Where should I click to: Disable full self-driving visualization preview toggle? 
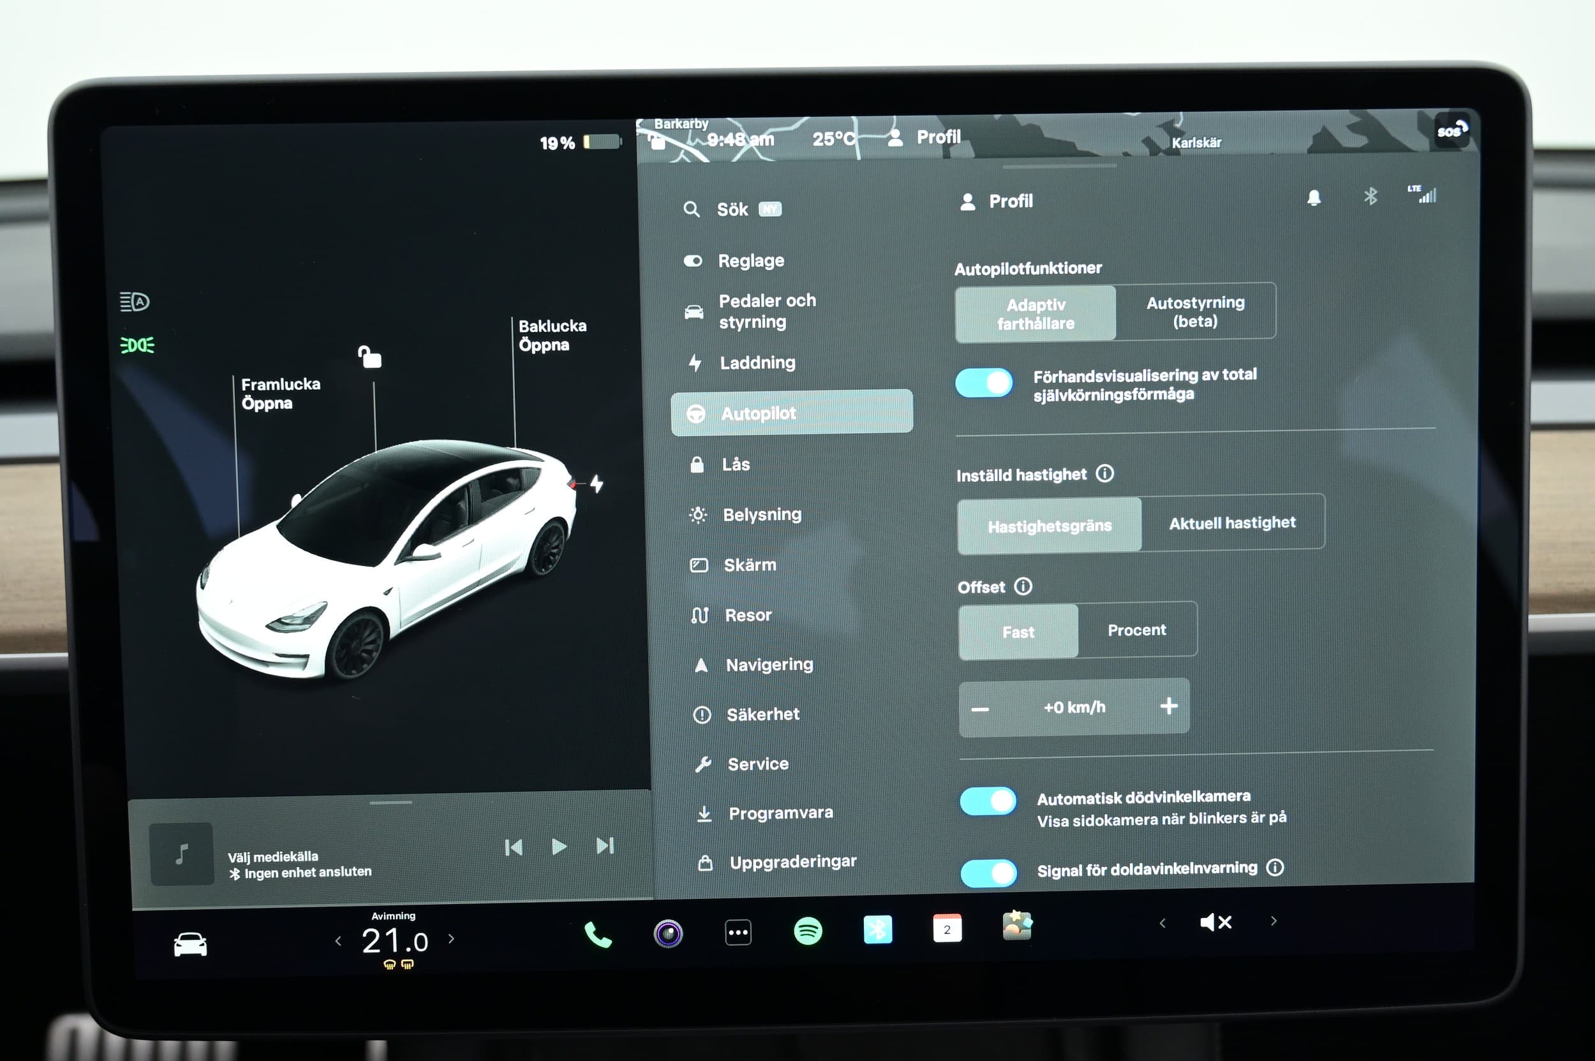[x=984, y=383]
